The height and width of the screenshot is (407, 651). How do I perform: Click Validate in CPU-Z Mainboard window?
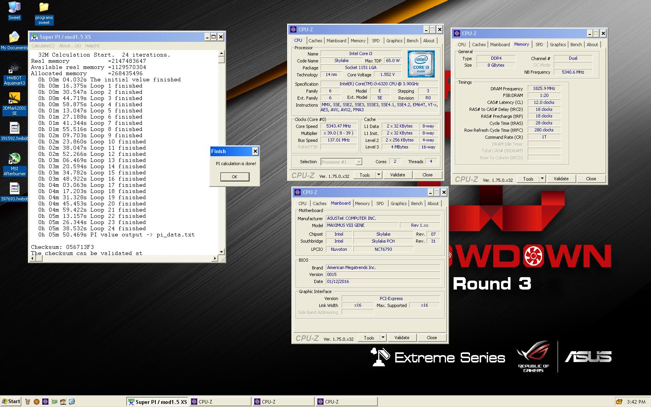402,338
